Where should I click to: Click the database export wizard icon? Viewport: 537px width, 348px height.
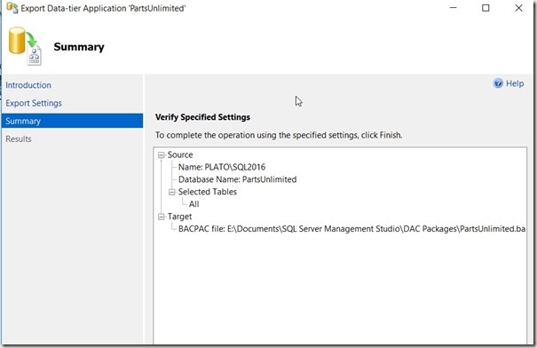[25, 46]
